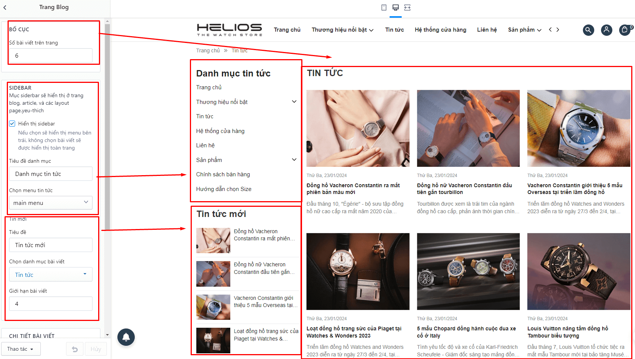Click the settings panel vertical scrollbar
Screen dimensions: 635x359
(108, 128)
